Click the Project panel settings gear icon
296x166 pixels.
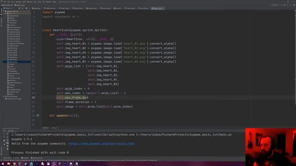click(26, 8)
